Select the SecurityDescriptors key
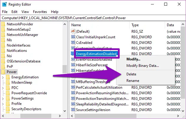Viewport: 186px width, 119px height. 26,109
